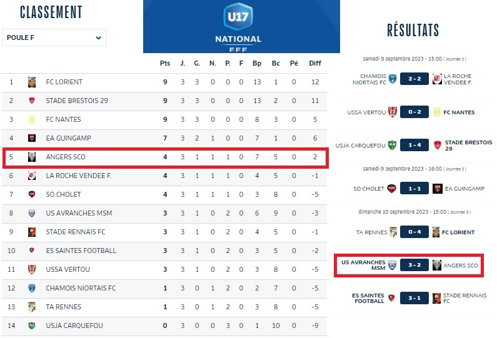The image size is (497, 338).
Task: Click the US Avranches MSM crest in standings
Action: pos(32,213)
